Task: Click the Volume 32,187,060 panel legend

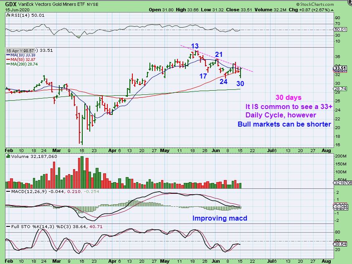Action: (34, 157)
